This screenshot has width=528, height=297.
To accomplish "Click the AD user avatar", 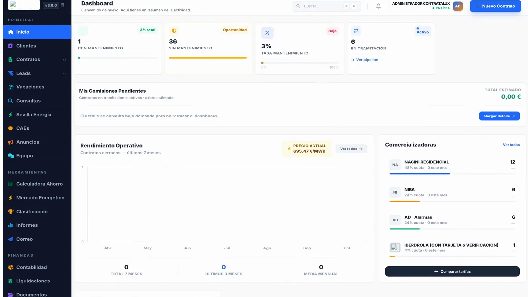I will [458, 6].
